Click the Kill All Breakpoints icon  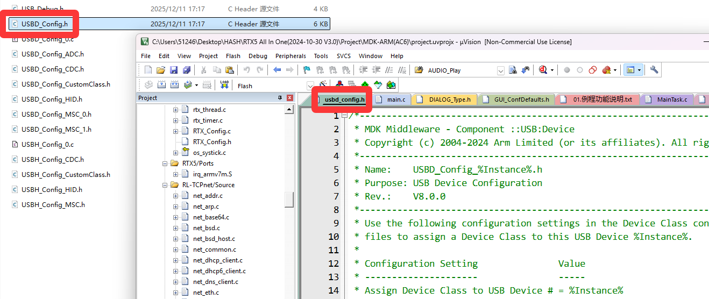point(607,70)
